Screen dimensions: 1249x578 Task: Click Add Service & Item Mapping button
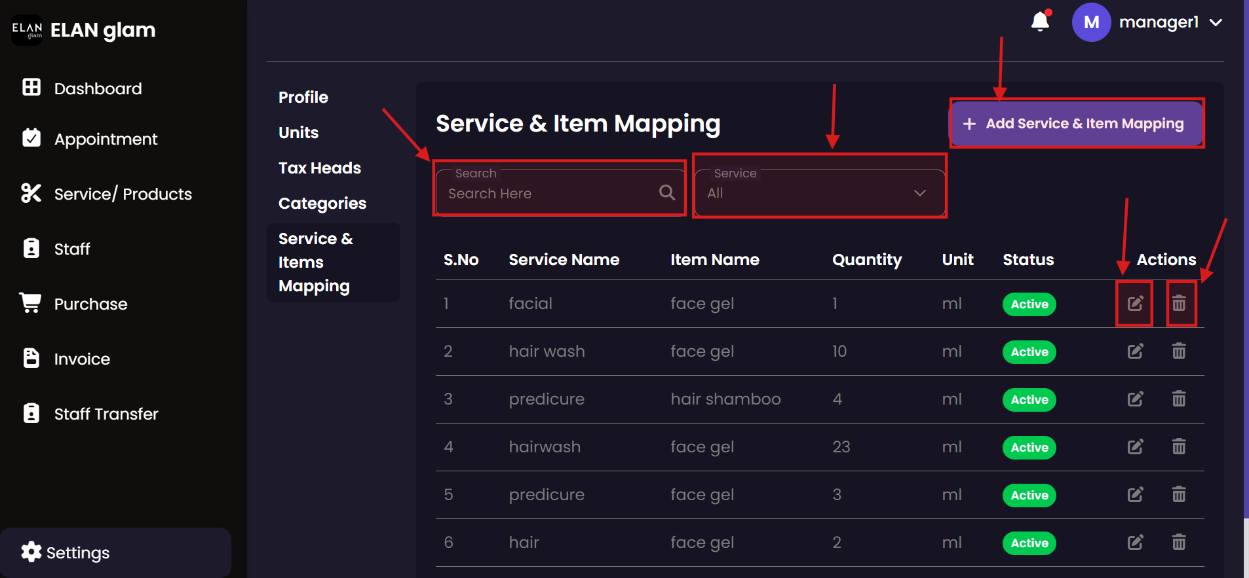[x=1076, y=124]
